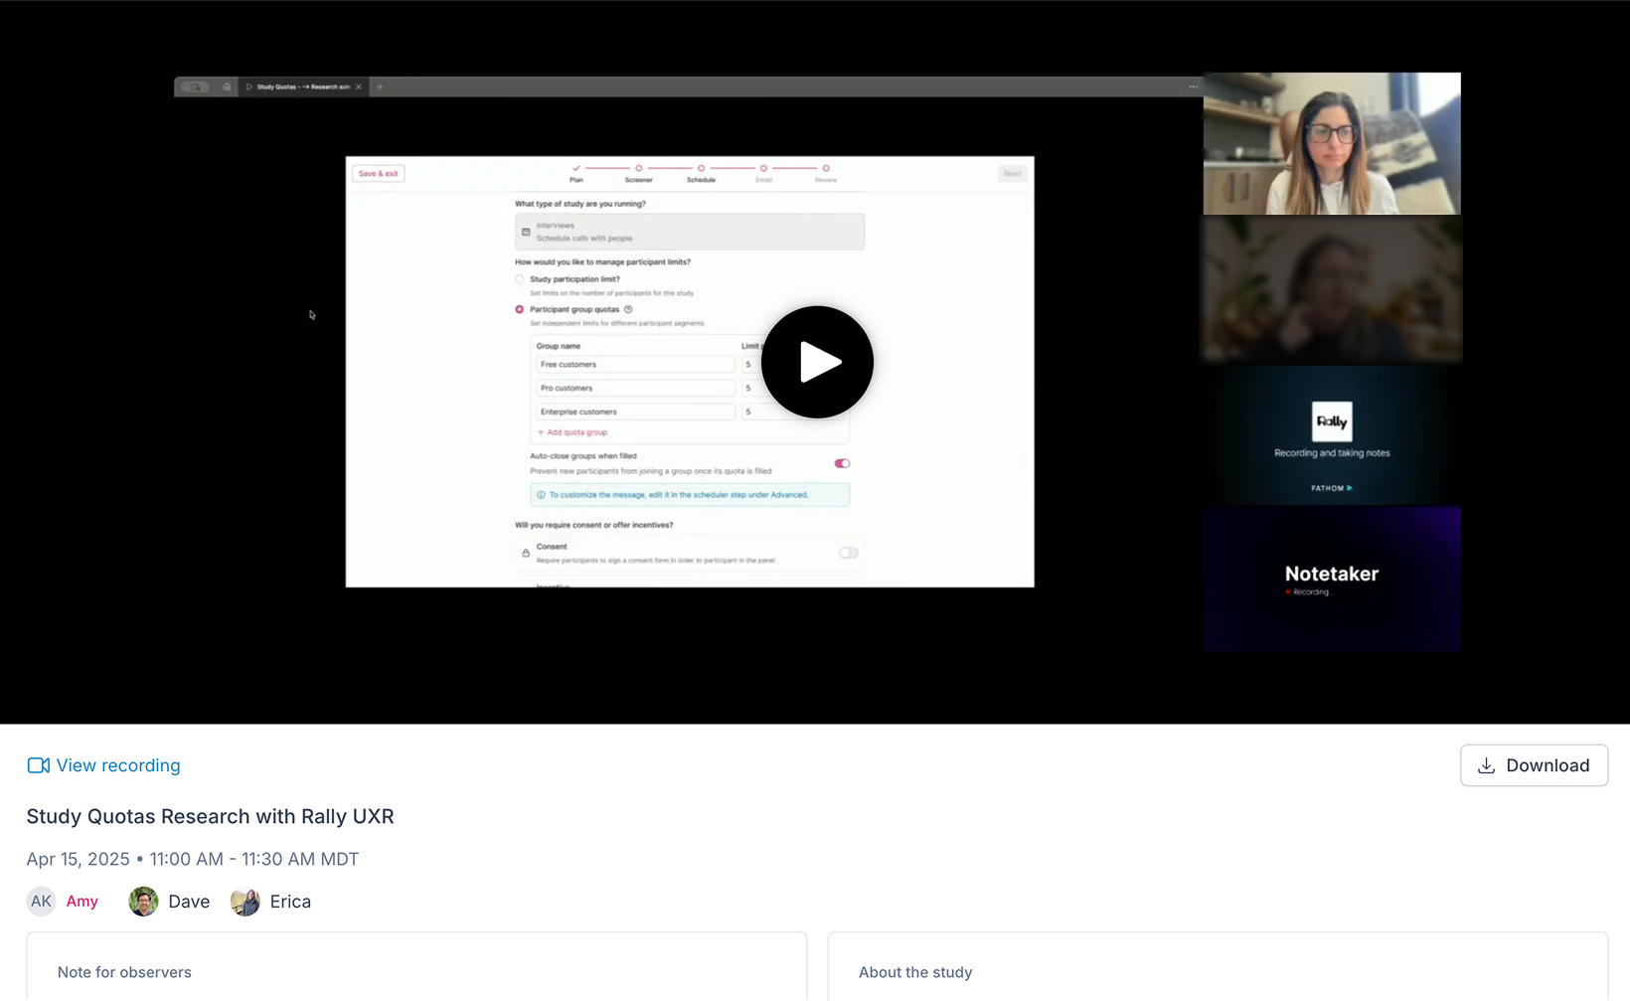1630x1001 pixels.
Task: Click the help icon beside Participant group quotas
Action: pos(628,309)
